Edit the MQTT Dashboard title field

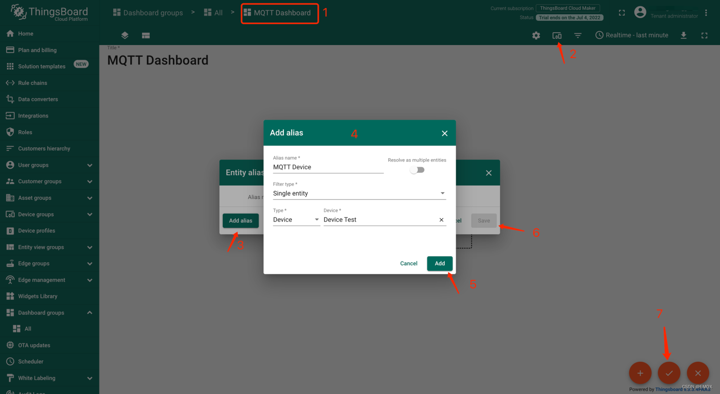tap(158, 60)
